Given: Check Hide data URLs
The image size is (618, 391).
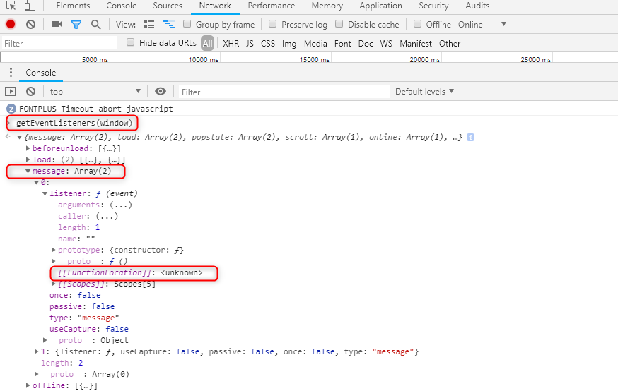Looking at the screenshot, I should (x=130, y=42).
